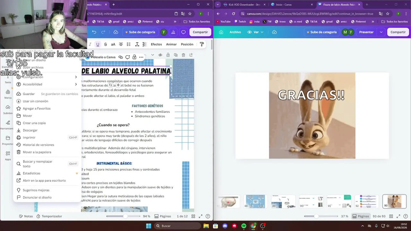
Task: Open the Animar options
Action: click(171, 44)
